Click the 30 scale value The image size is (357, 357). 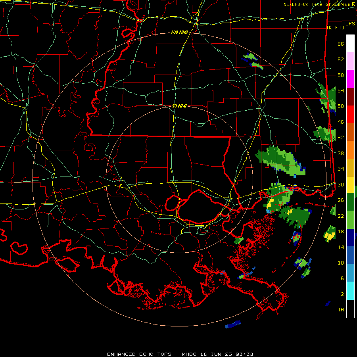click(x=341, y=184)
